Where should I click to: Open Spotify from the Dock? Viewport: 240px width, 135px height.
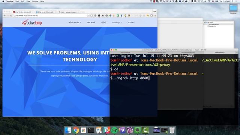114,130
